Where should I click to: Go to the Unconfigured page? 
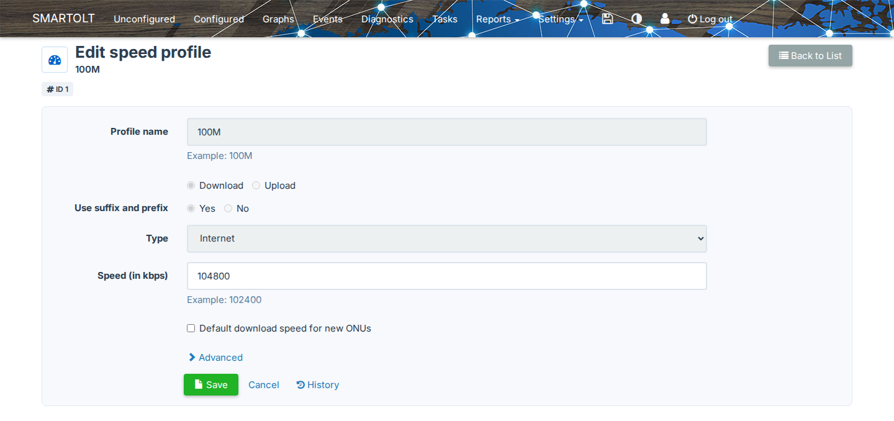(144, 19)
